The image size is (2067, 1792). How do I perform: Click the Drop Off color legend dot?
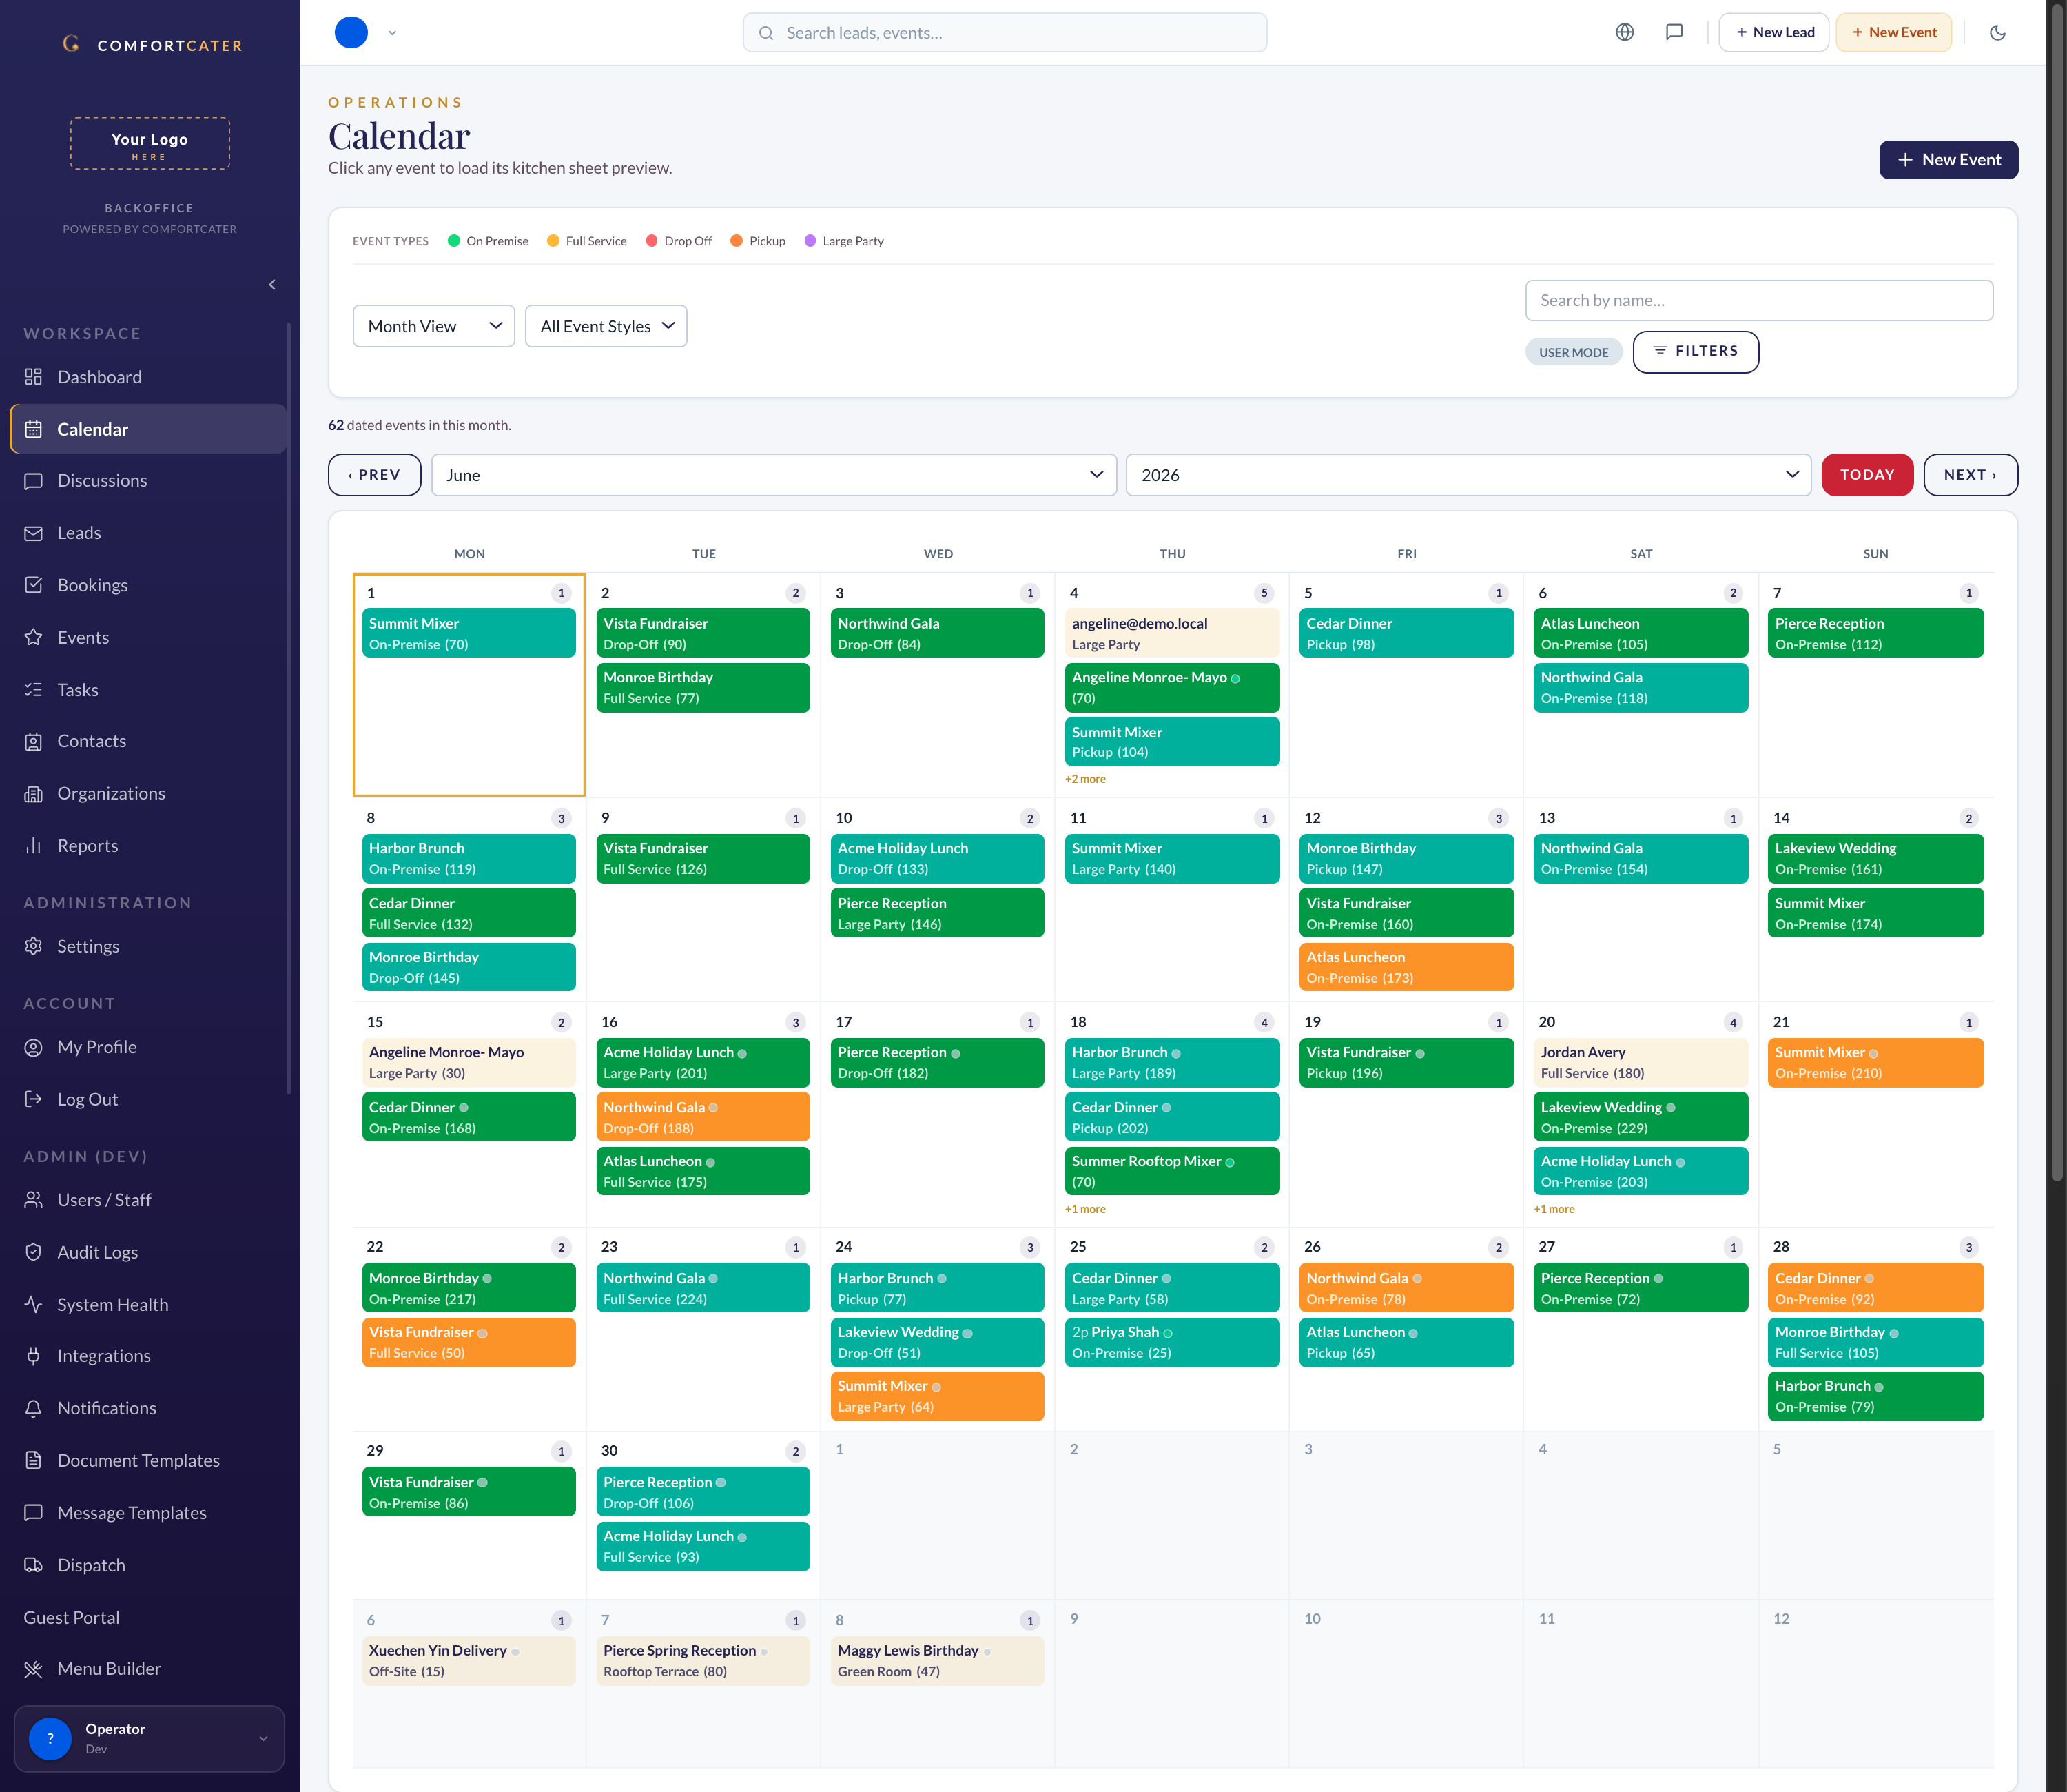click(652, 241)
